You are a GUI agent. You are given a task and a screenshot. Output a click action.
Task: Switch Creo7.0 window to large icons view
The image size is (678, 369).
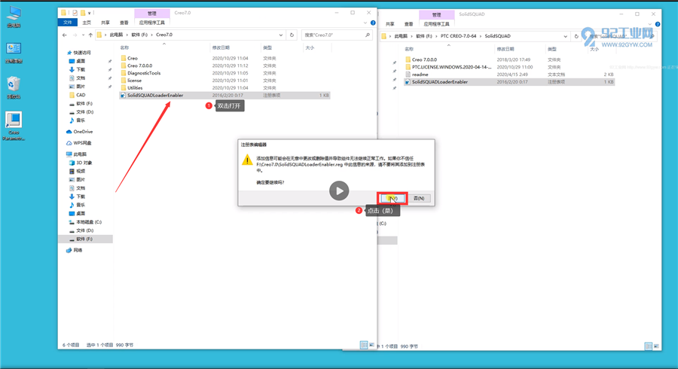coord(372,345)
